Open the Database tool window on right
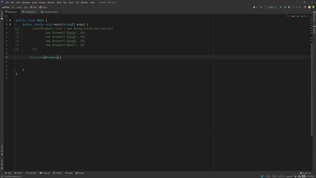Image resolution: width=316 pixels, height=178 pixels. tap(314, 17)
